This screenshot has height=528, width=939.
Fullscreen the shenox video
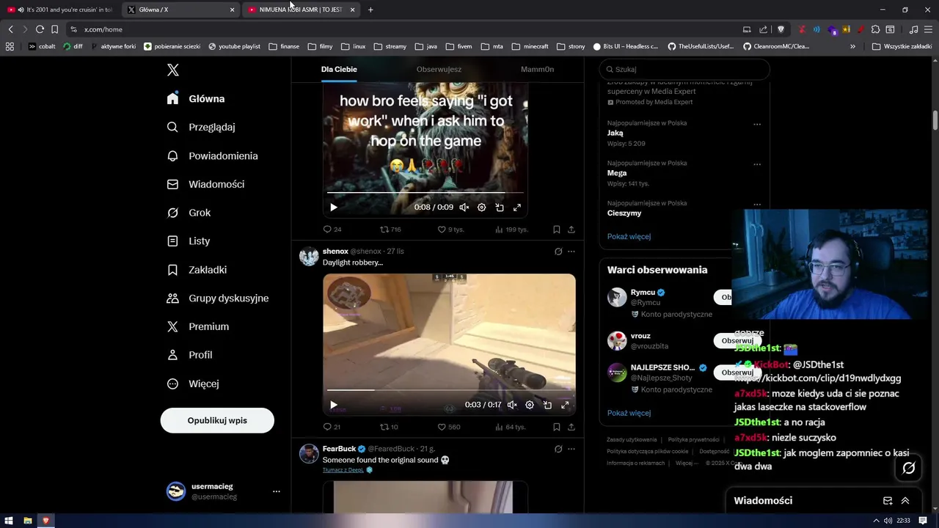coord(565,405)
